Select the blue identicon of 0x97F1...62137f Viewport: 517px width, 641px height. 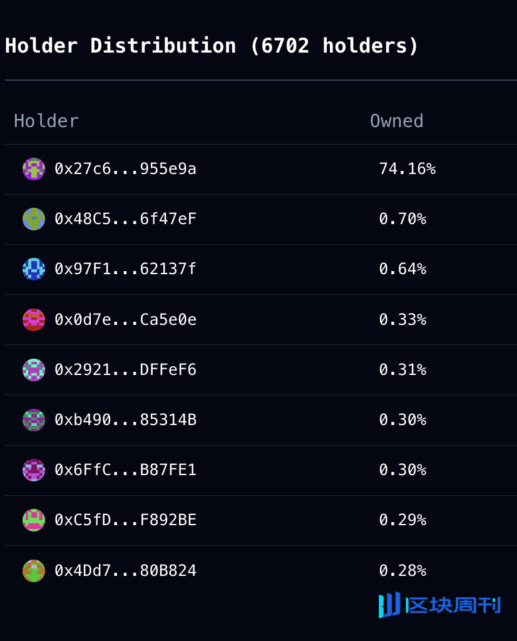pos(34,269)
